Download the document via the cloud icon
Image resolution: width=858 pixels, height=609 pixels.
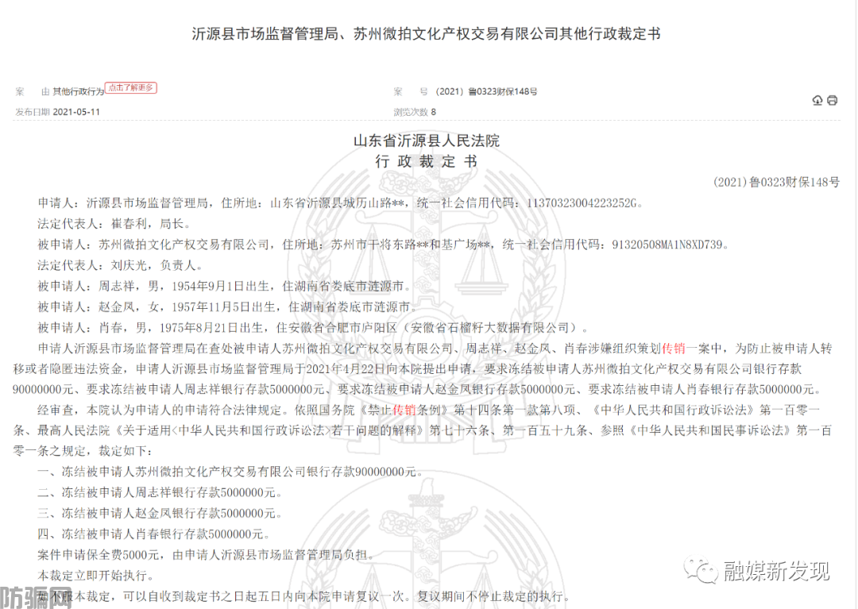click(x=817, y=100)
